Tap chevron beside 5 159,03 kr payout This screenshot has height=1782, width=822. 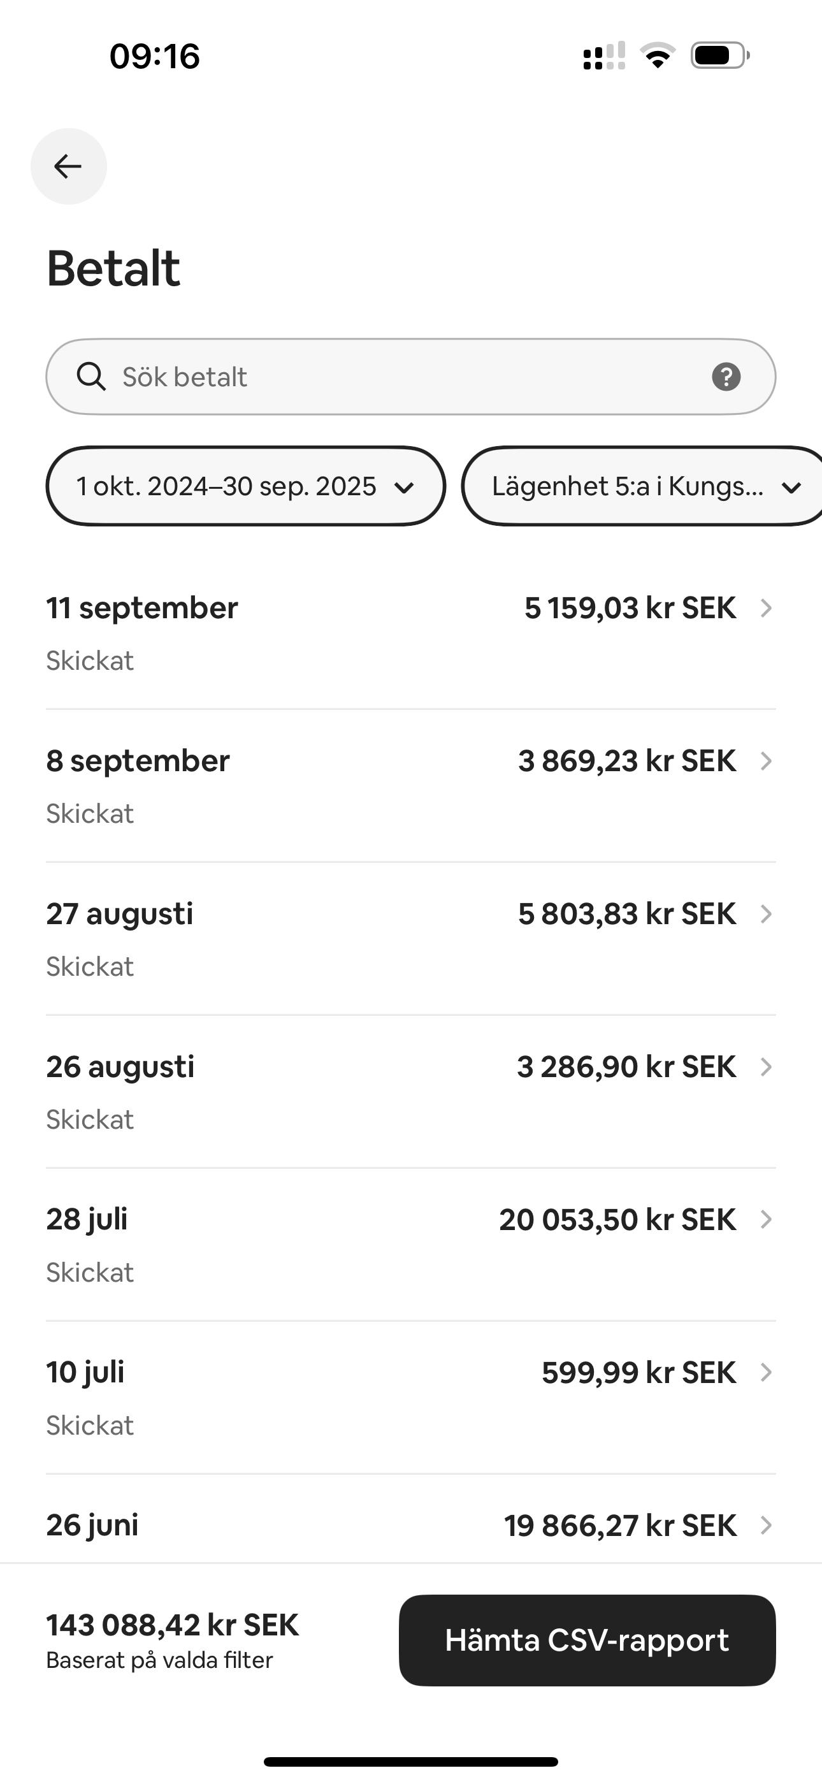(x=765, y=609)
